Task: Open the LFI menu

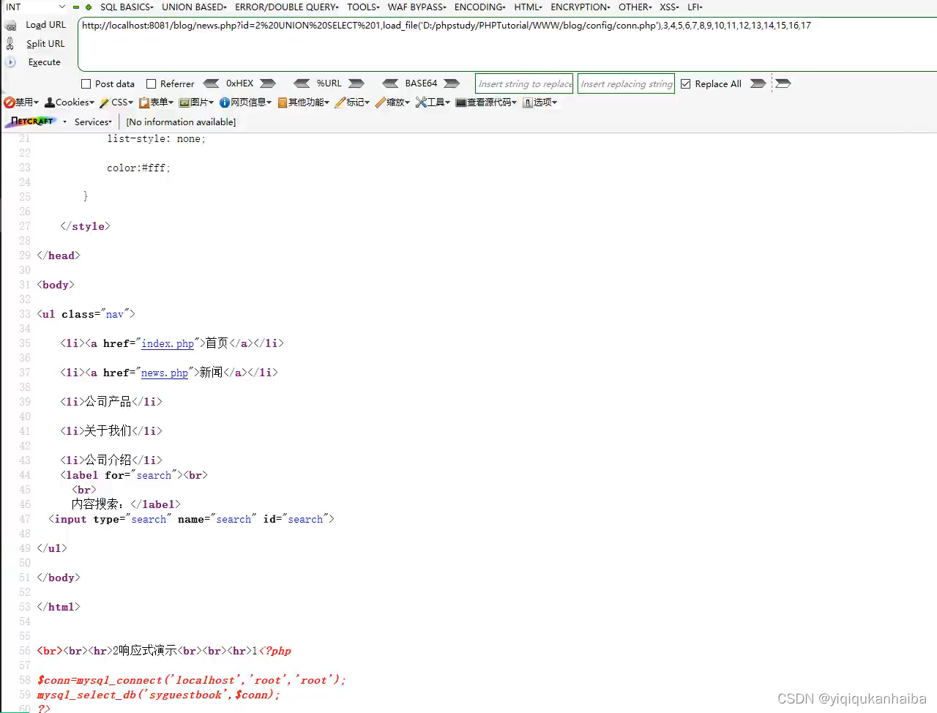Action: coord(695,7)
